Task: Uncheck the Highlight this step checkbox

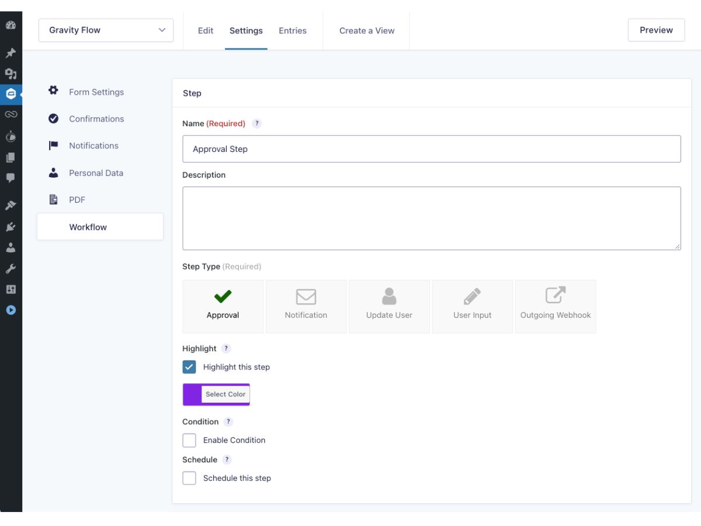Action: pyautogui.click(x=189, y=367)
